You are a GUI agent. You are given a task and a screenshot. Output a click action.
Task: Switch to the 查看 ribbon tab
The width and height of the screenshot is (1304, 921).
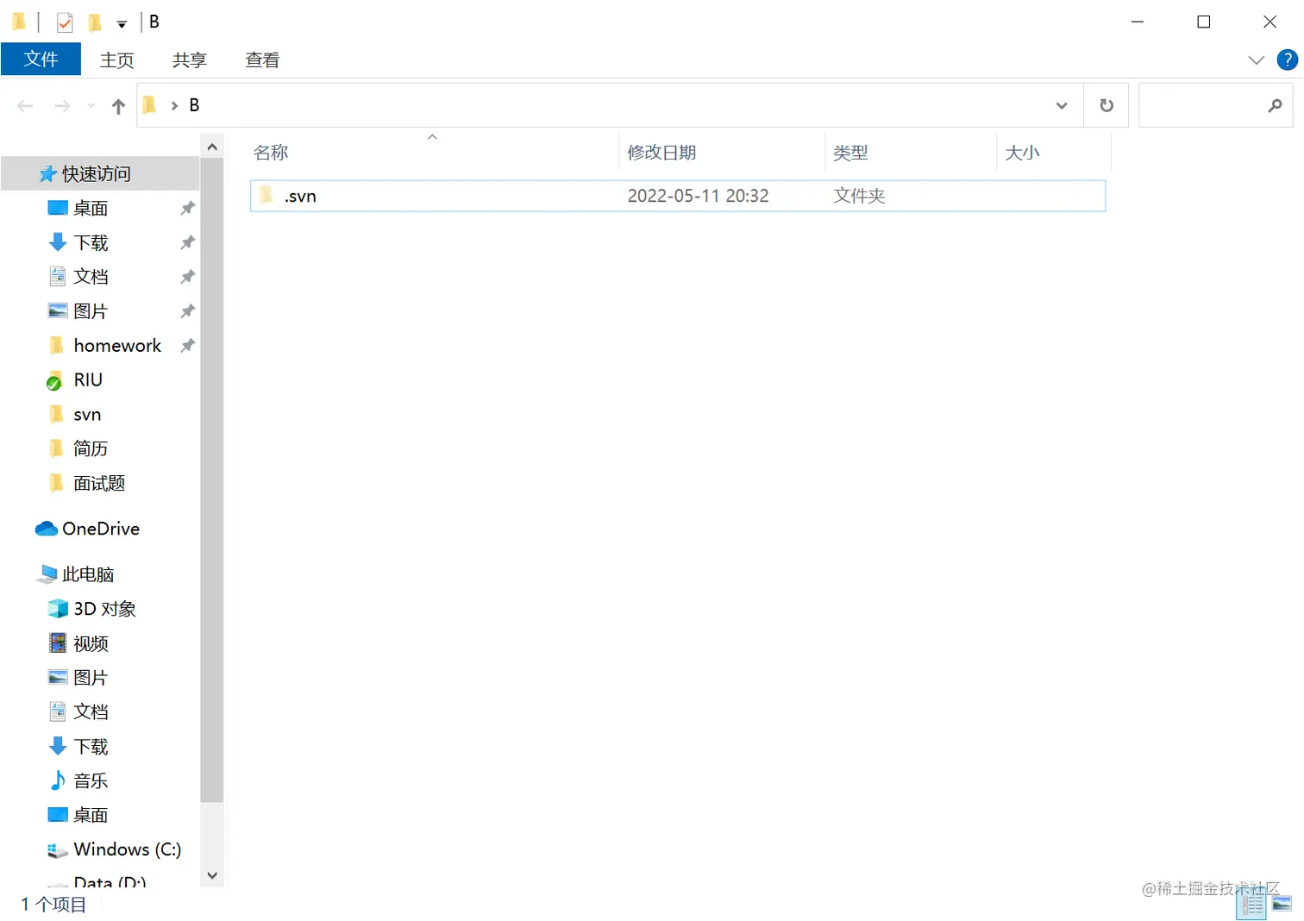(262, 60)
